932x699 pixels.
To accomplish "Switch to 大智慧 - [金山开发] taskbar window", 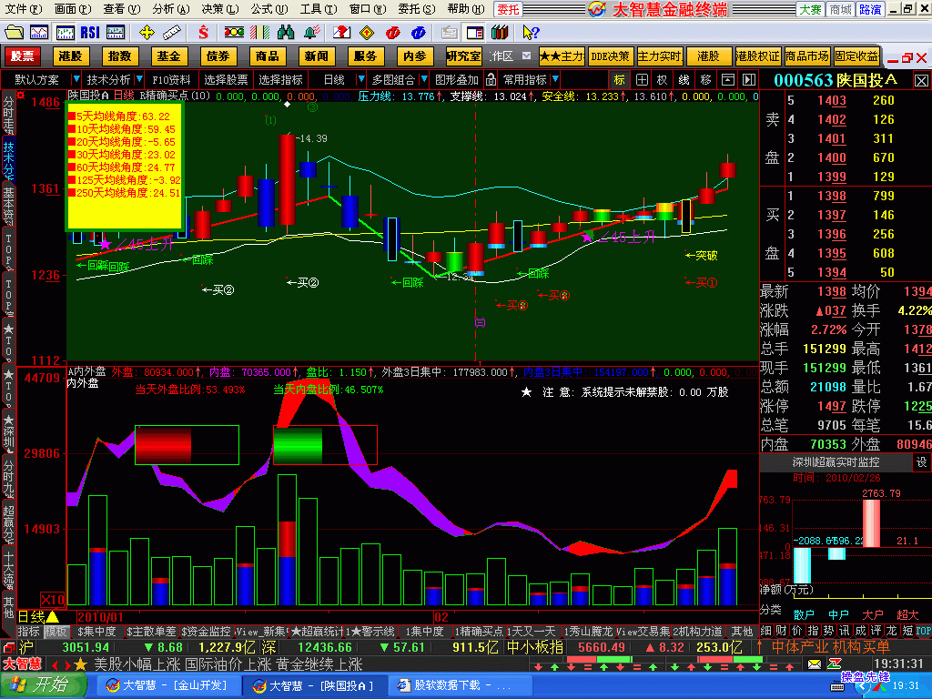I will click(168, 685).
